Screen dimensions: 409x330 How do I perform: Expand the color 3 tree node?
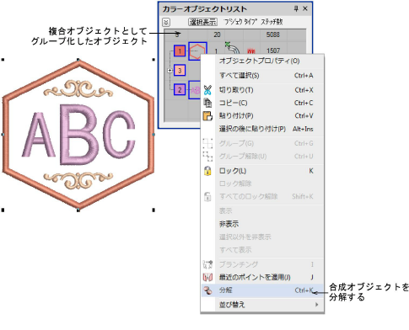pos(170,71)
